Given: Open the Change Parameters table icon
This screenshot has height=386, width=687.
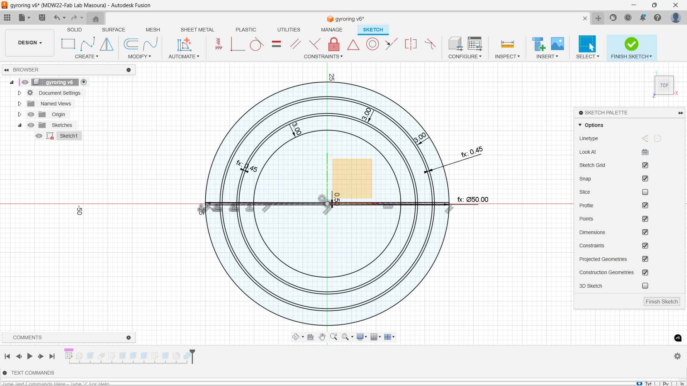Looking at the screenshot, I should (x=475, y=44).
